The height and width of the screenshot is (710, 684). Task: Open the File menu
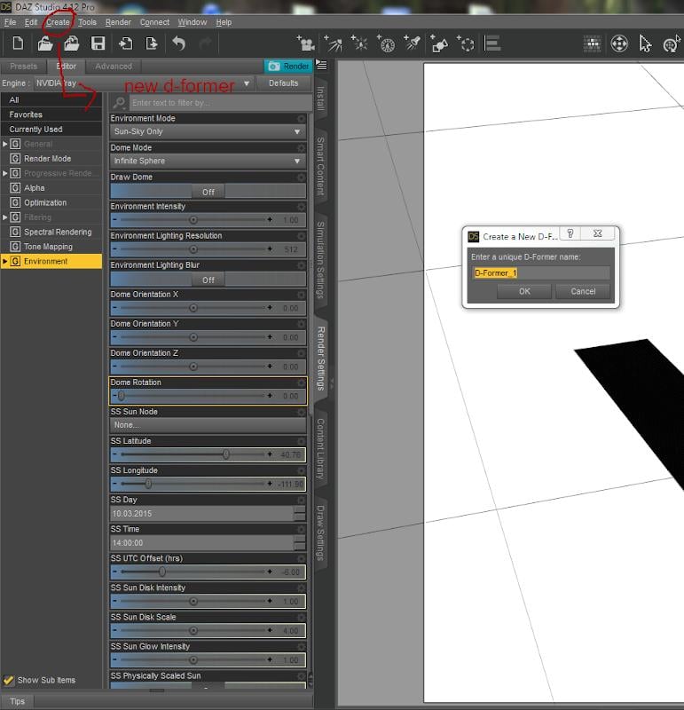click(10, 22)
